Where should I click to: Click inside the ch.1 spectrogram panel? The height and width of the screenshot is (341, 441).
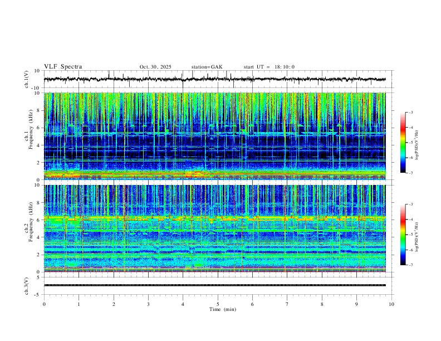[214, 136]
